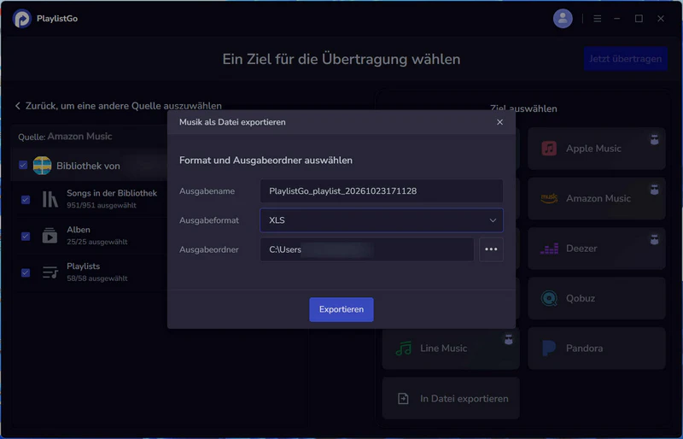683x439 pixels.
Task: Click the file export icon
Action: 403,399
